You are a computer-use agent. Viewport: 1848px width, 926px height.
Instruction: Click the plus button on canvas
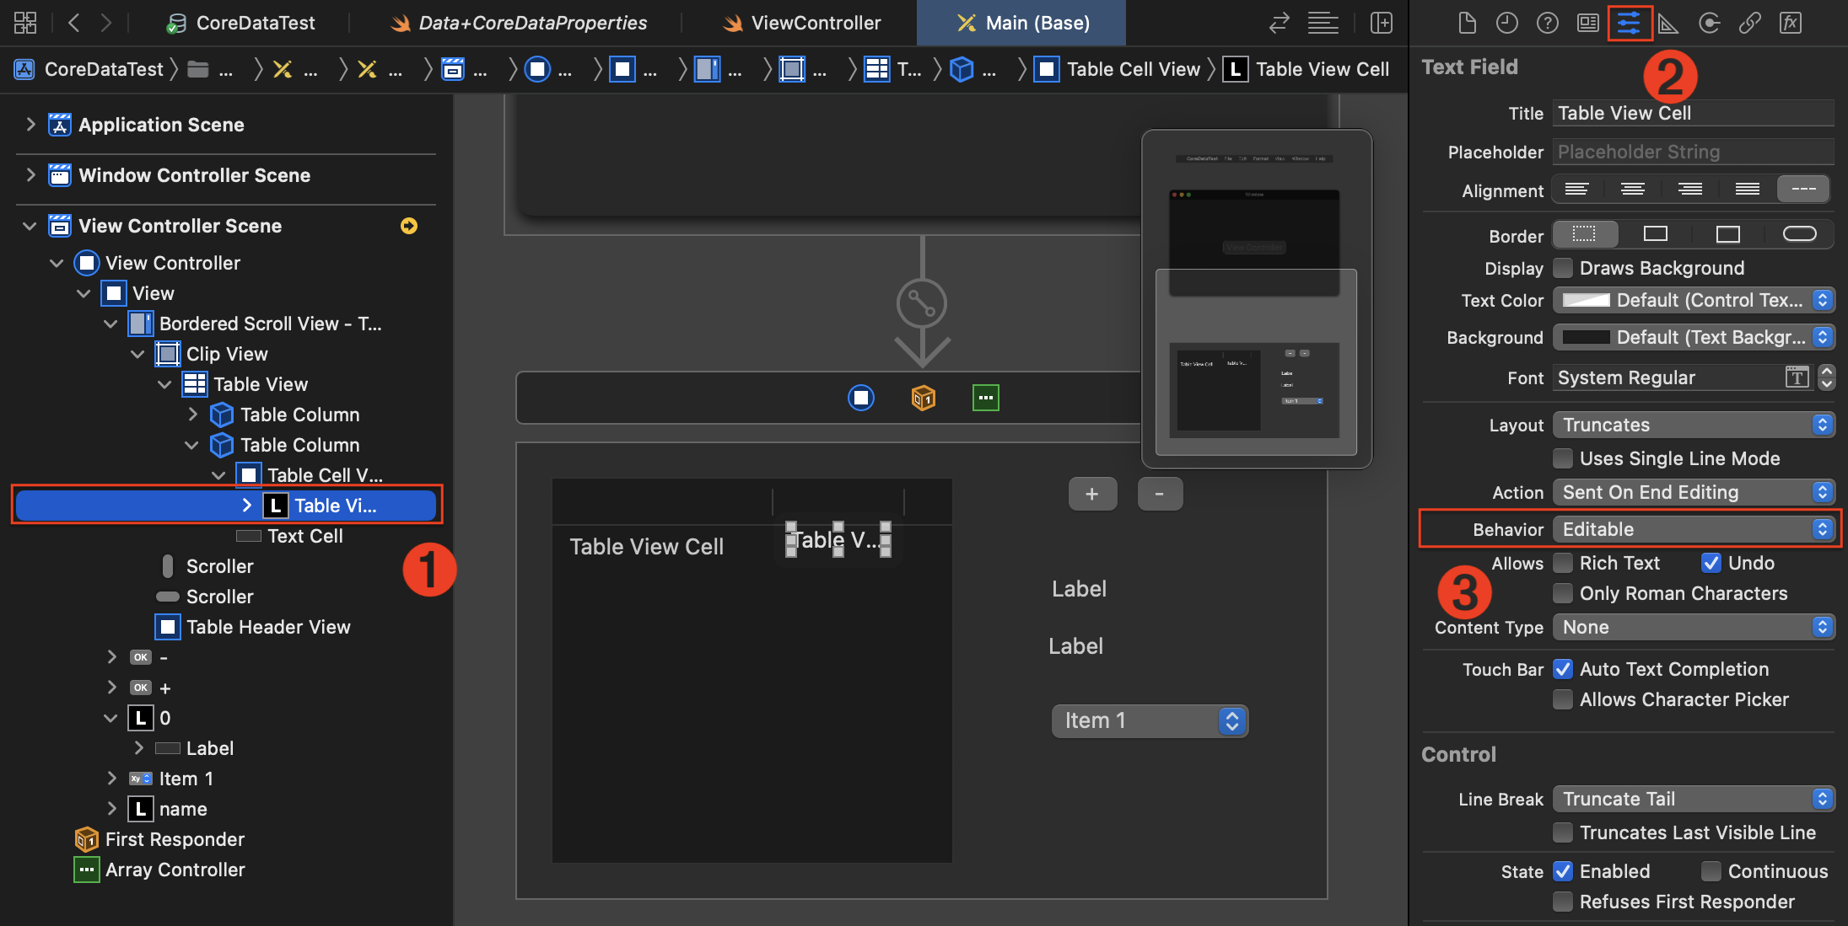pos(1092,494)
